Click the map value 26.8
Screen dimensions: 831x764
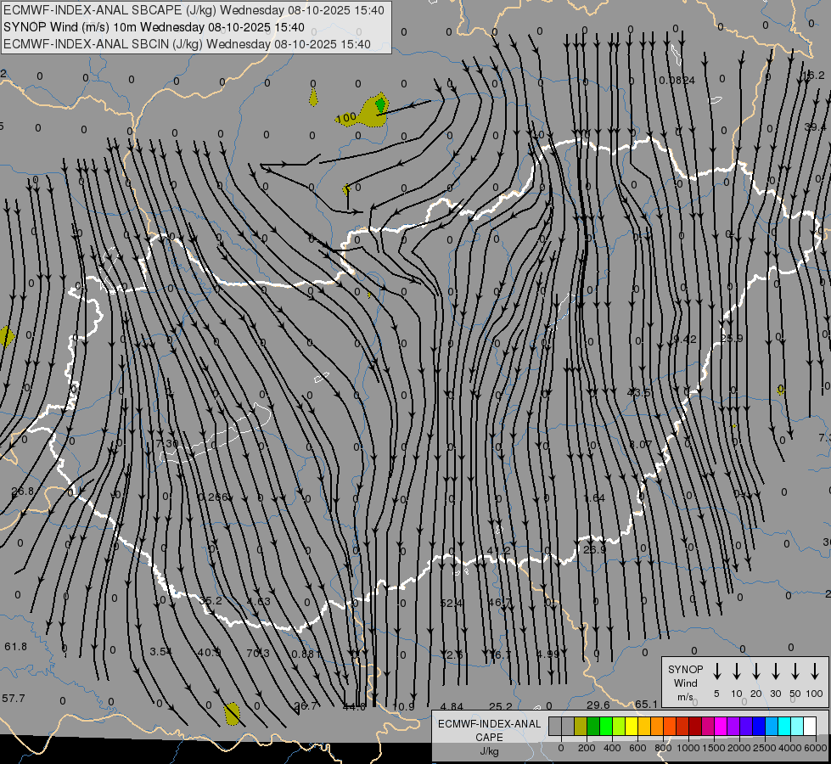(x=22, y=491)
